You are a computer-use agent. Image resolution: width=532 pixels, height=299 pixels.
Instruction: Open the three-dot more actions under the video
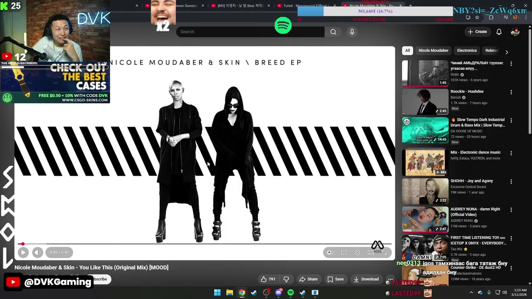pyautogui.click(x=390, y=279)
